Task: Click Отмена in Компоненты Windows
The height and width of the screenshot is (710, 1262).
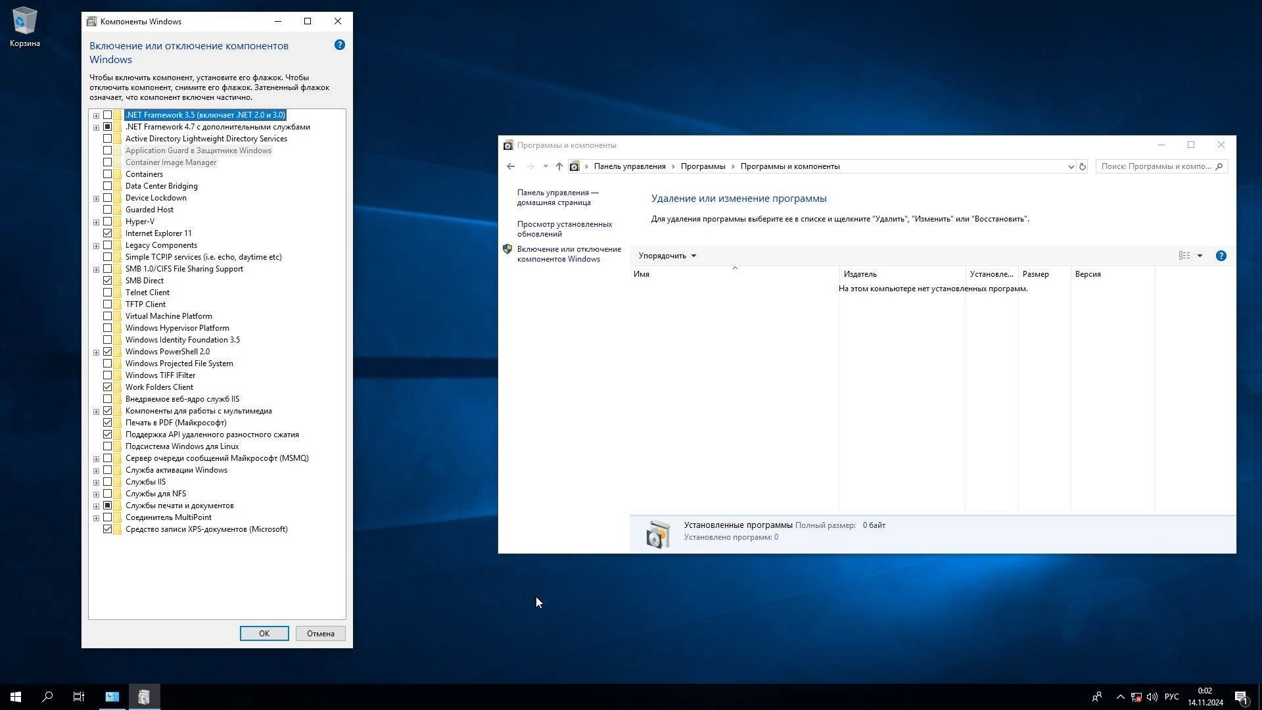Action: (x=321, y=634)
